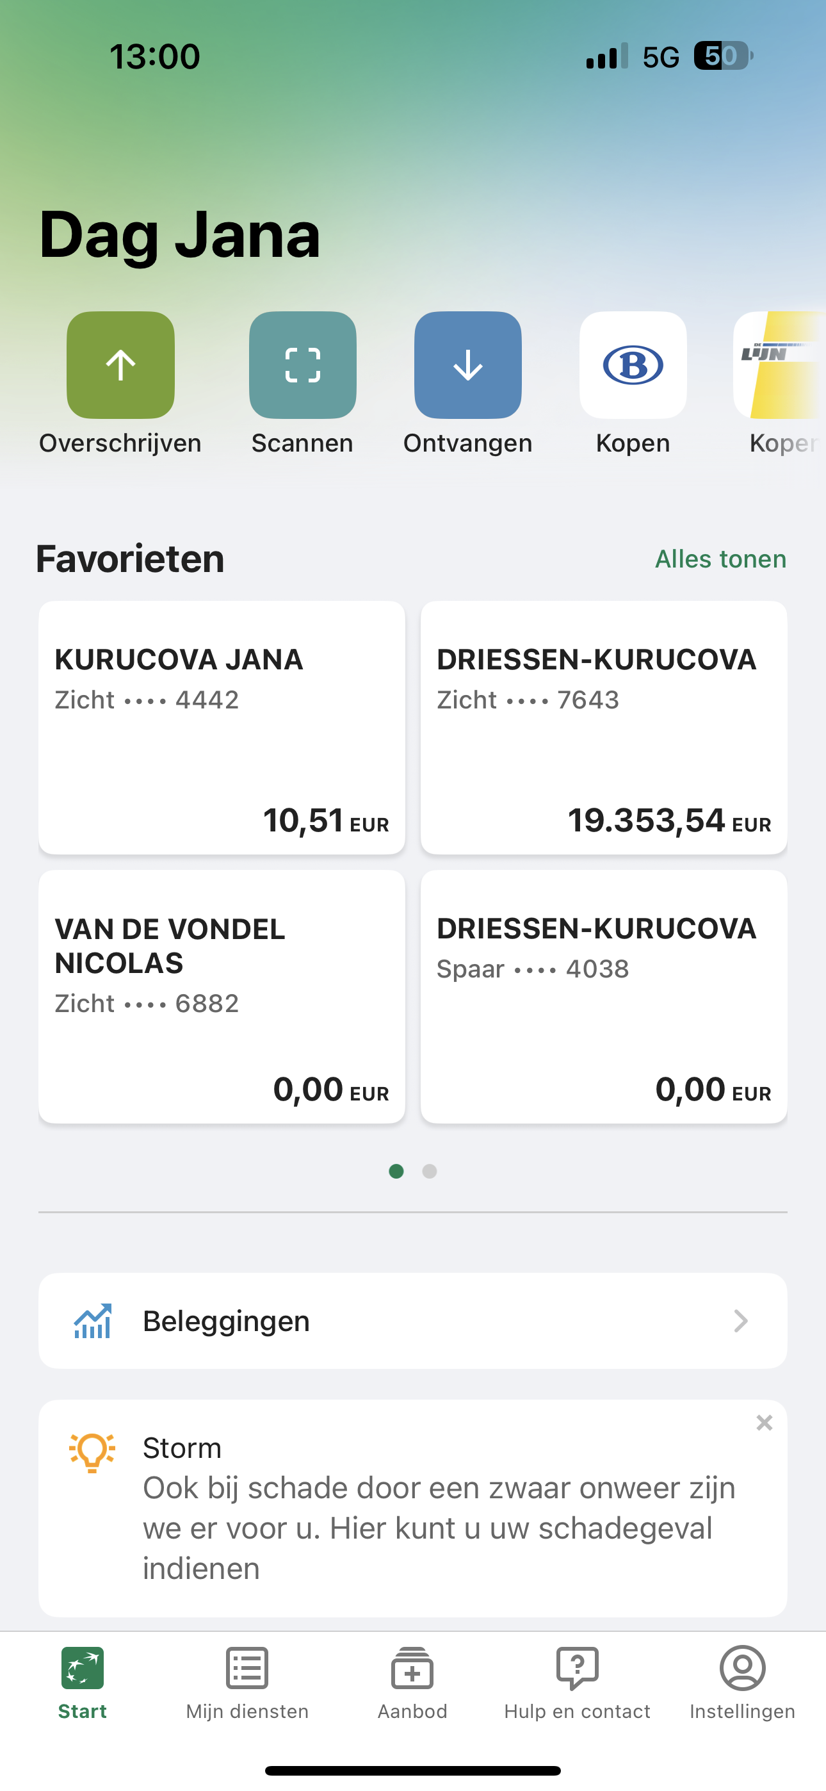Open the Instellingen profile tab
The height and width of the screenshot is (1791, 826).
tap(742, 1681)
